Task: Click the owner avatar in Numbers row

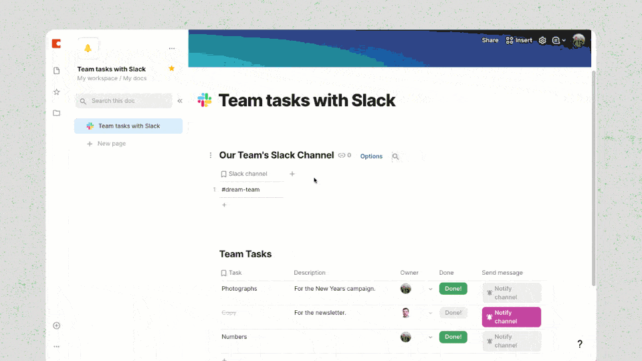Action: tap(405, 337)
